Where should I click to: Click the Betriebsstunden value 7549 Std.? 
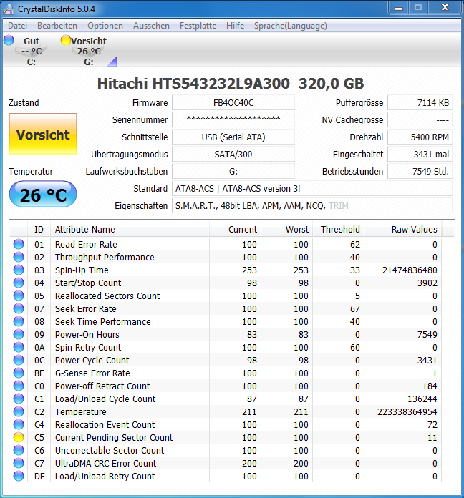pyautogui.click(x=420, y=171)
